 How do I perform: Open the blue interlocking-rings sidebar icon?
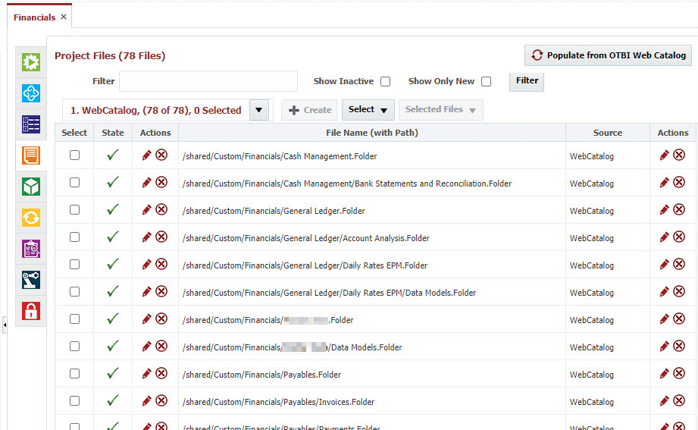(31, 93)
